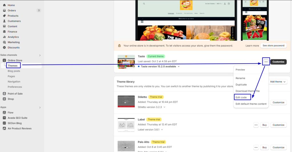Open Navigation in the sidebar
Viewport: 292px width, 152px height.
coord(14,82)
